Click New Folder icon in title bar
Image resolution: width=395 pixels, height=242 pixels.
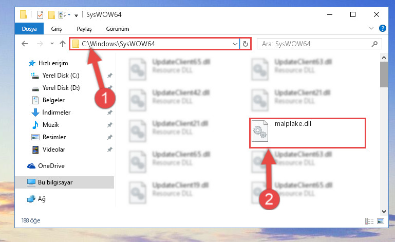pos(51,14)
